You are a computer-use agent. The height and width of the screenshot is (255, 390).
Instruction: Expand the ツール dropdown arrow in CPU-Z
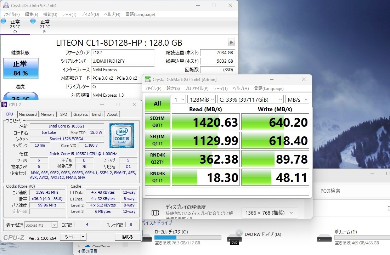point(83,237)
